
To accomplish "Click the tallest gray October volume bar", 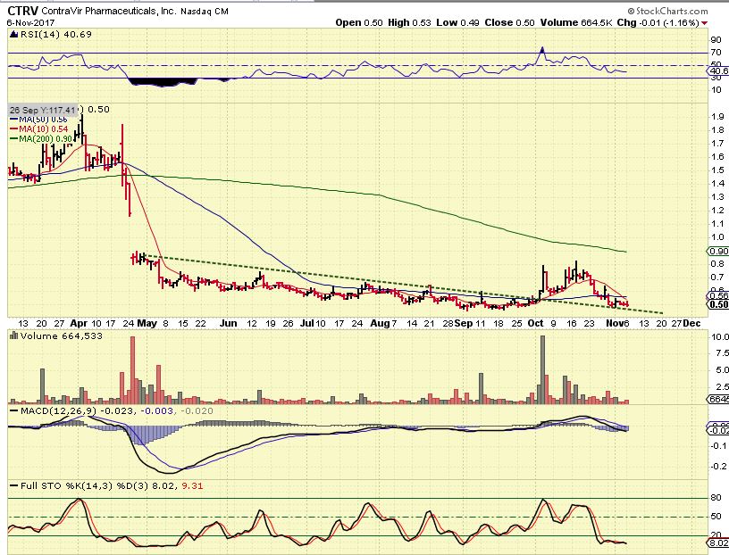I will pyautogui.click(x=542, y=369).
